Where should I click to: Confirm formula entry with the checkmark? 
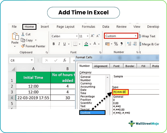pyautogui.click(x=56, y=60)
